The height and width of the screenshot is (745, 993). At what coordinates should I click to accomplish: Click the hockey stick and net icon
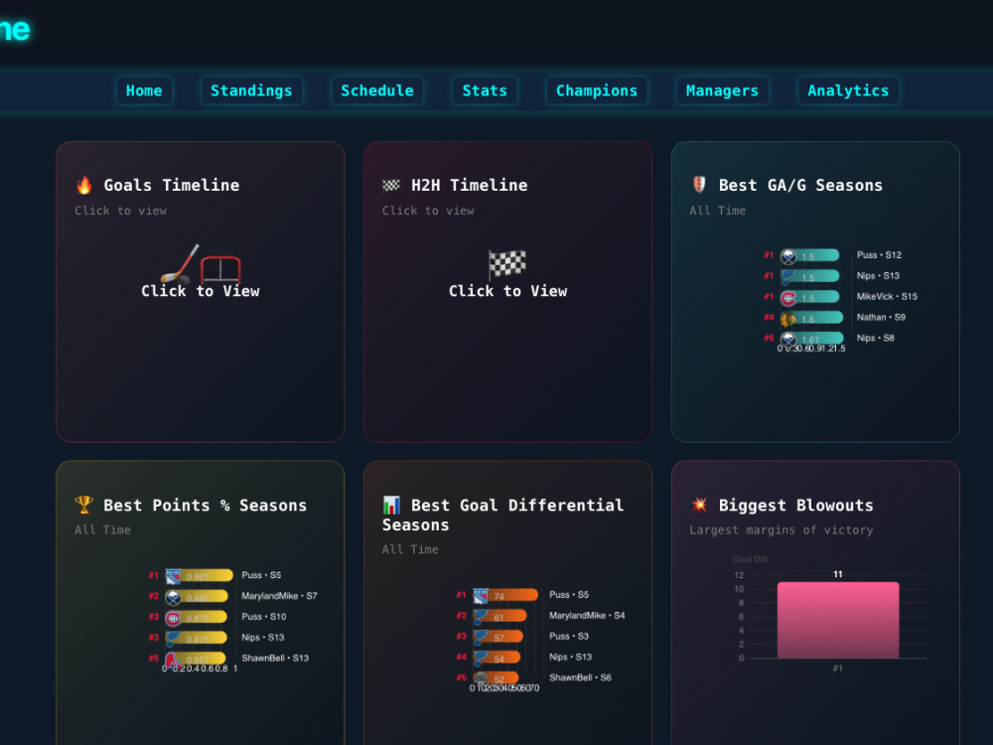(201, 263)
